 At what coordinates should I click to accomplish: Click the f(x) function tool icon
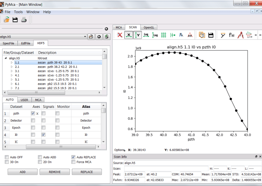click(x=232, y=35)
